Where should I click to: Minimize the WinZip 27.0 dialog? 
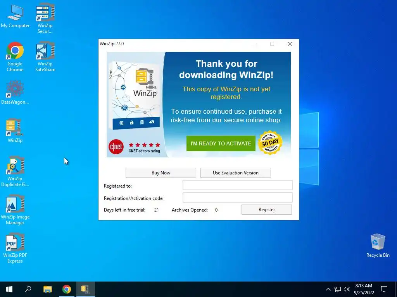(255, 44)
